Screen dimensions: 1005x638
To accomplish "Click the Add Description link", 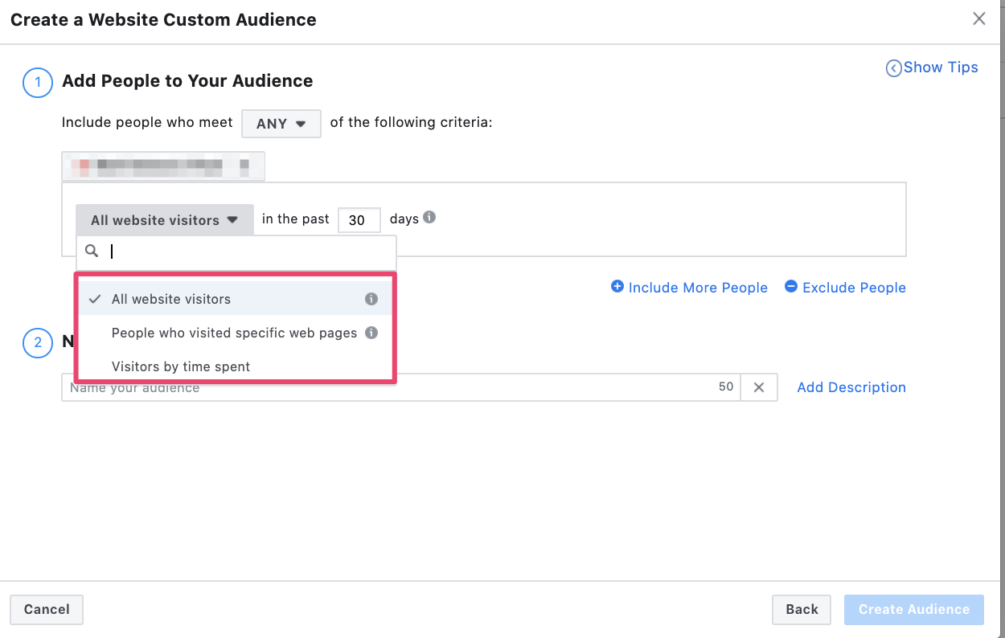I will click(851, 386).
